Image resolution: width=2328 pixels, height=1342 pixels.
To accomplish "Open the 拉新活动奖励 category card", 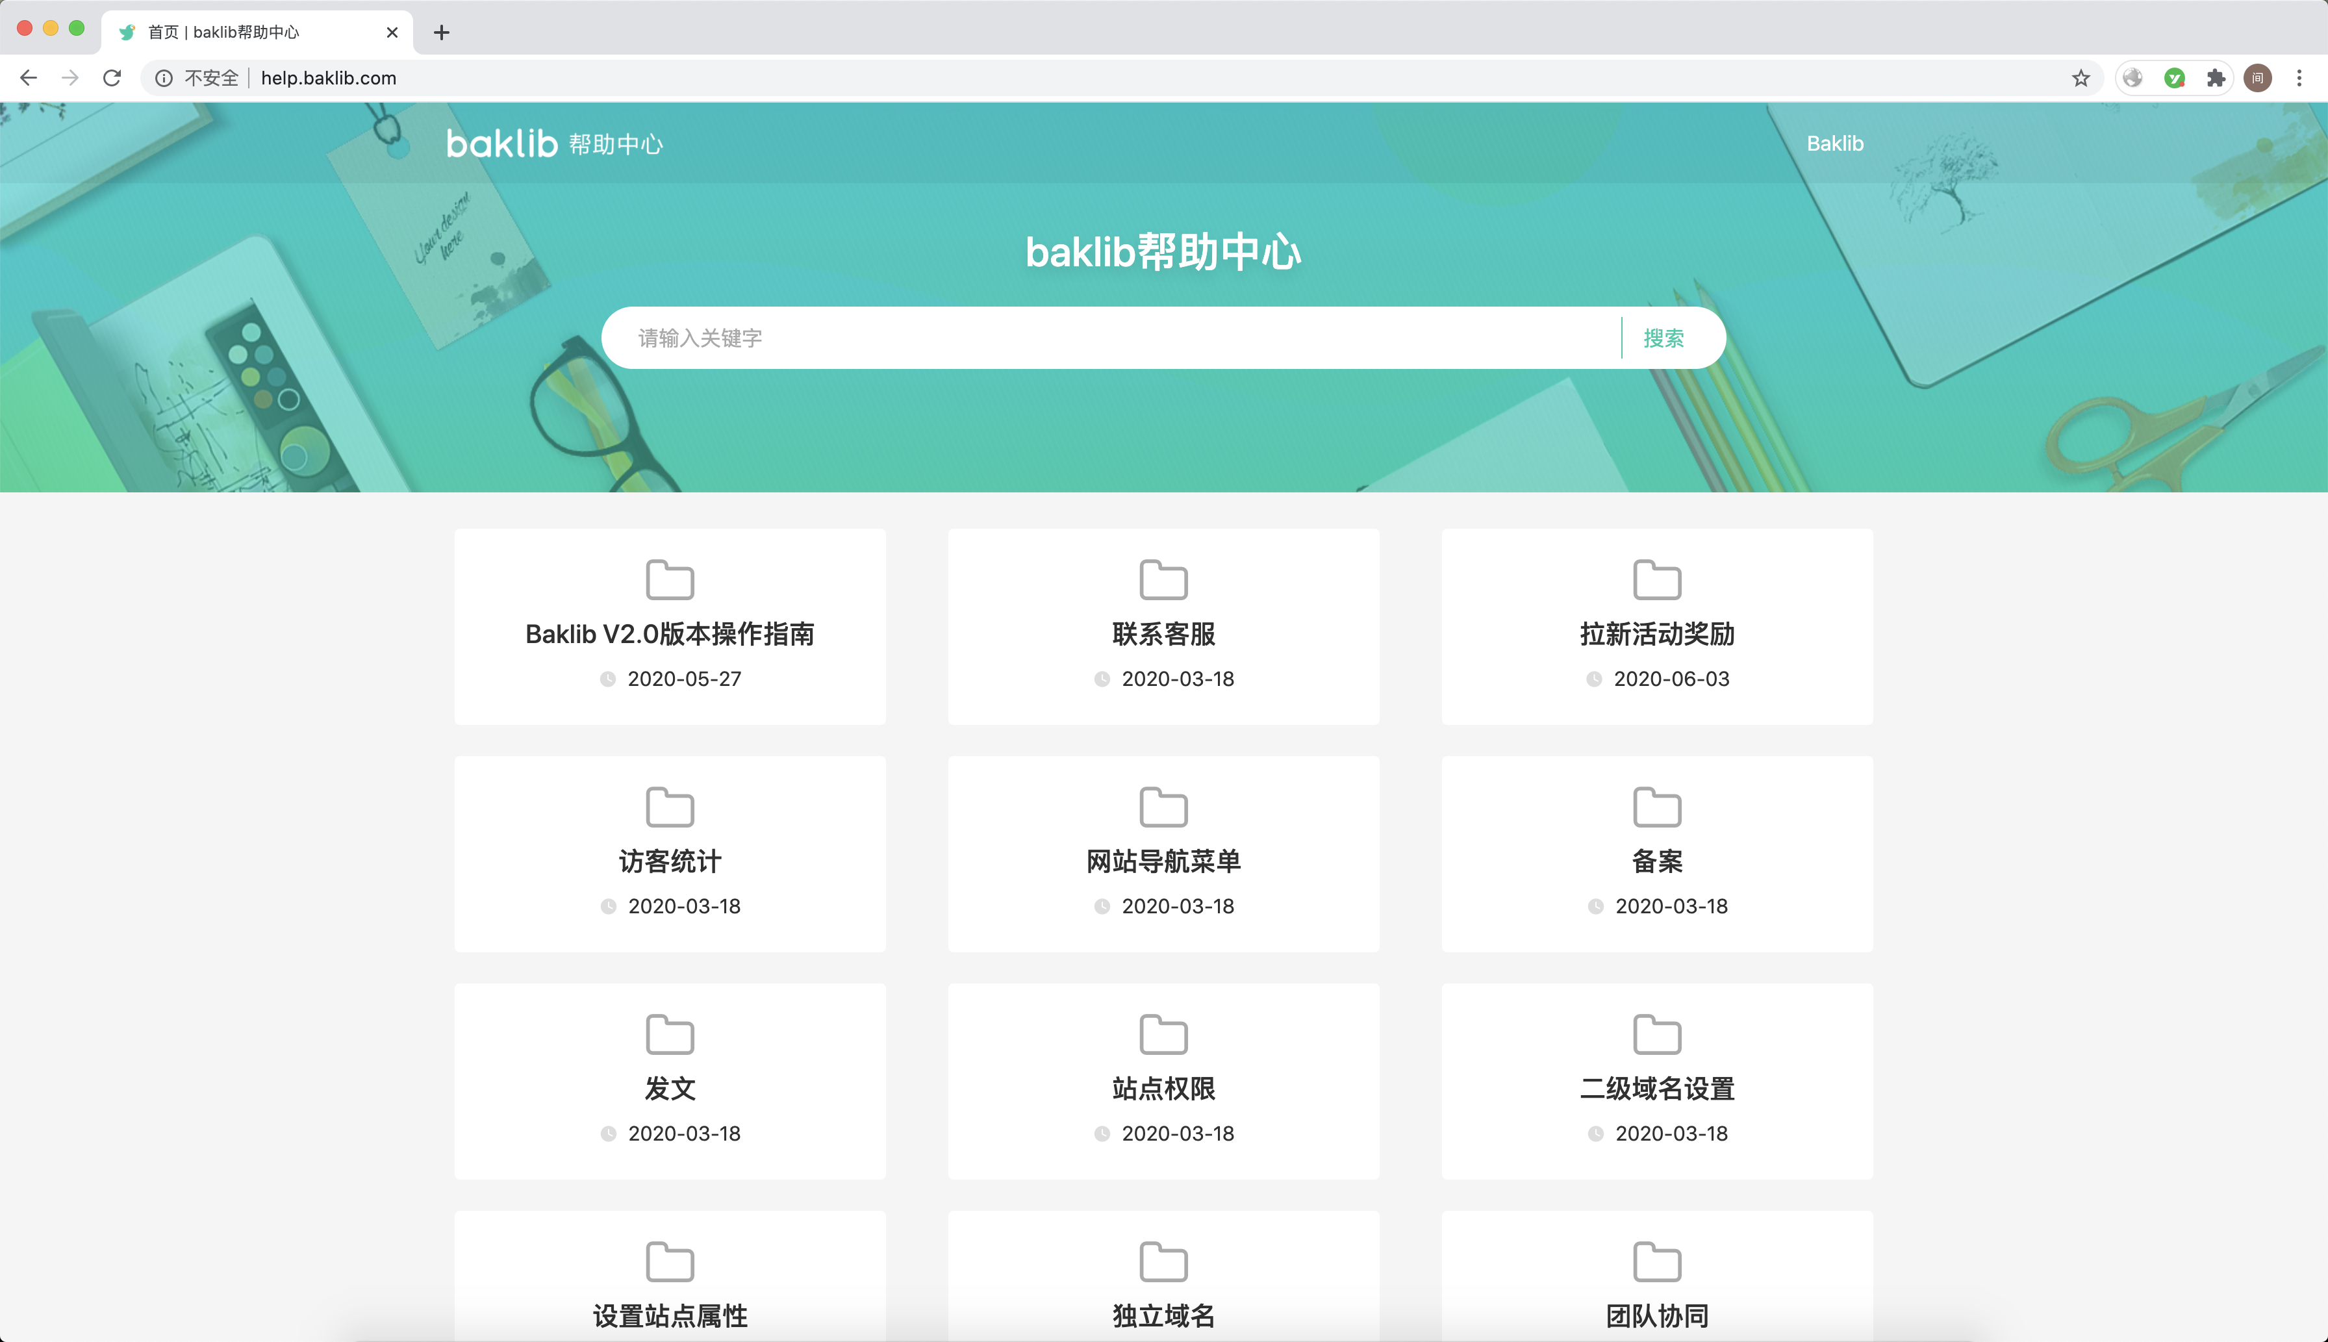I will coord(1656,634).
